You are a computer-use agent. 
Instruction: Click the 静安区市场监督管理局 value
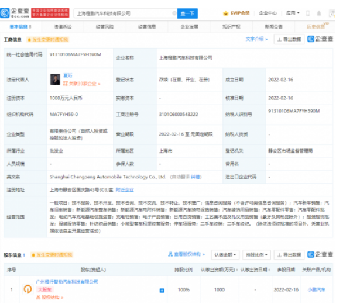tap(290, 151)
